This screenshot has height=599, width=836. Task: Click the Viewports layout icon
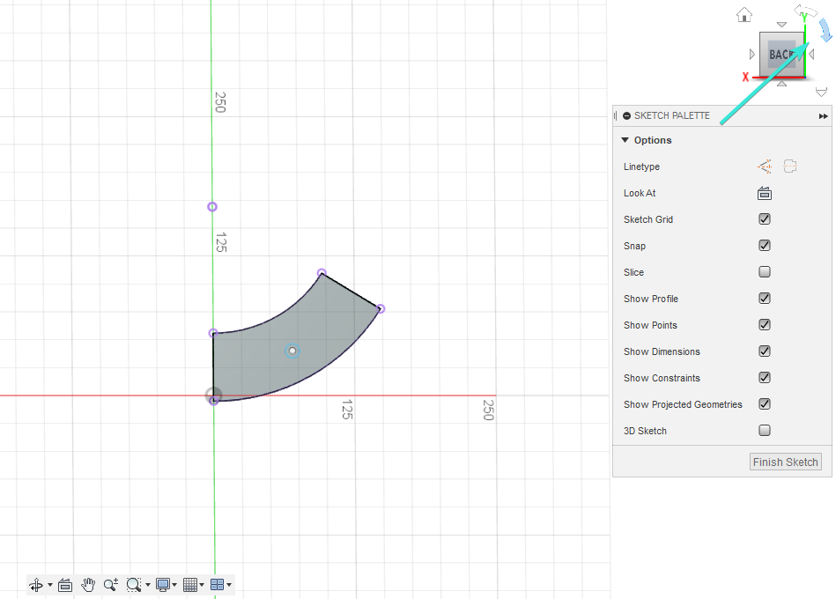pos(217,585)
